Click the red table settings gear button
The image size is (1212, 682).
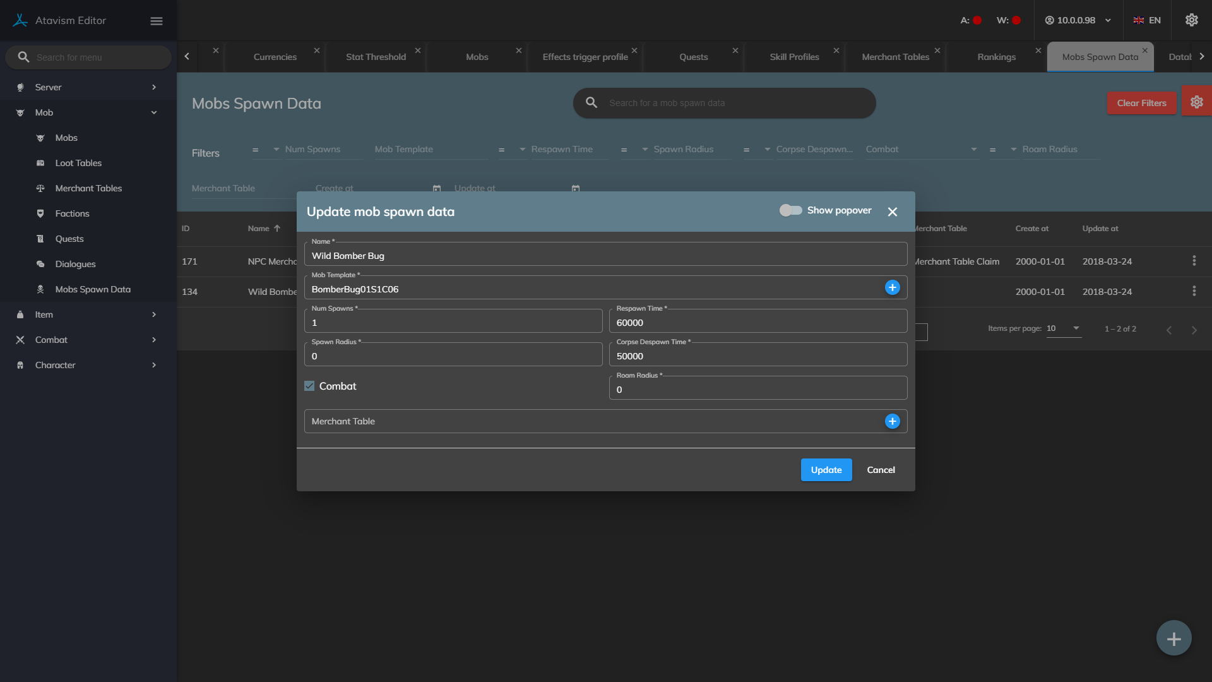point(1196,102)
